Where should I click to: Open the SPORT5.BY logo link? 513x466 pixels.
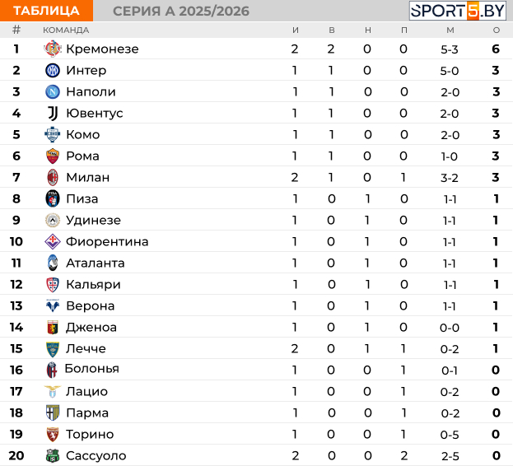tap(457, 11)
